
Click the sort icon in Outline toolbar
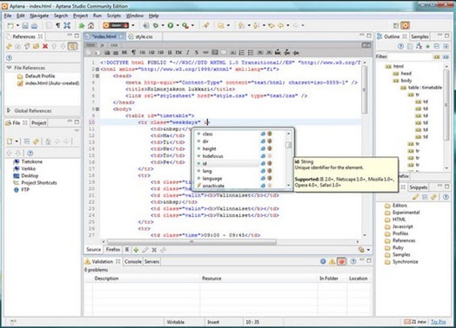point(419,46)
